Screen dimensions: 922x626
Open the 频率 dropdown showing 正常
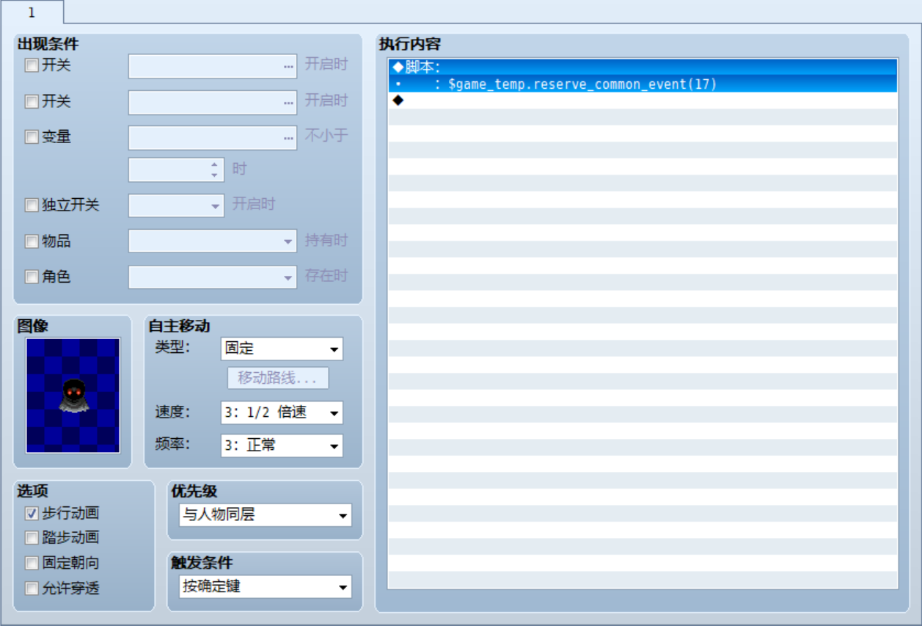[x=282, y=445]
